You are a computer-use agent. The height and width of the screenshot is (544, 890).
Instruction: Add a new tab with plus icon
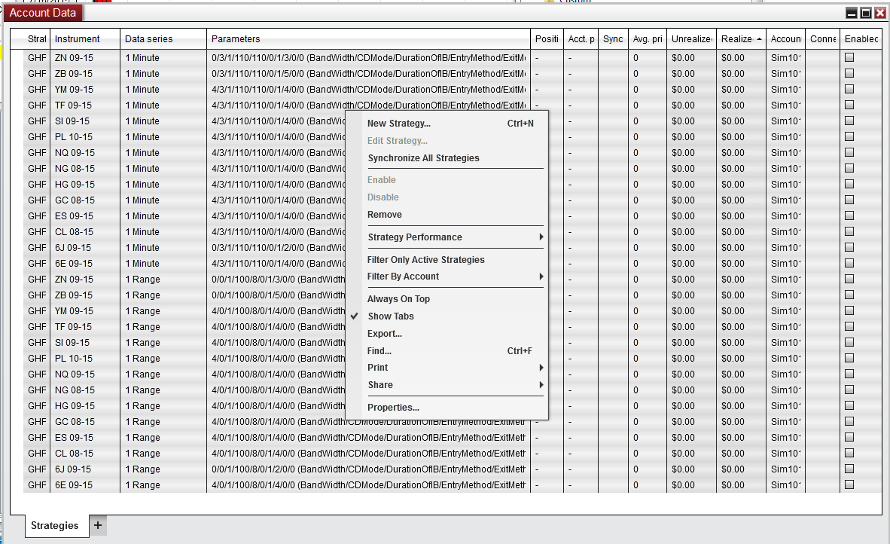[x=98, y=525]
